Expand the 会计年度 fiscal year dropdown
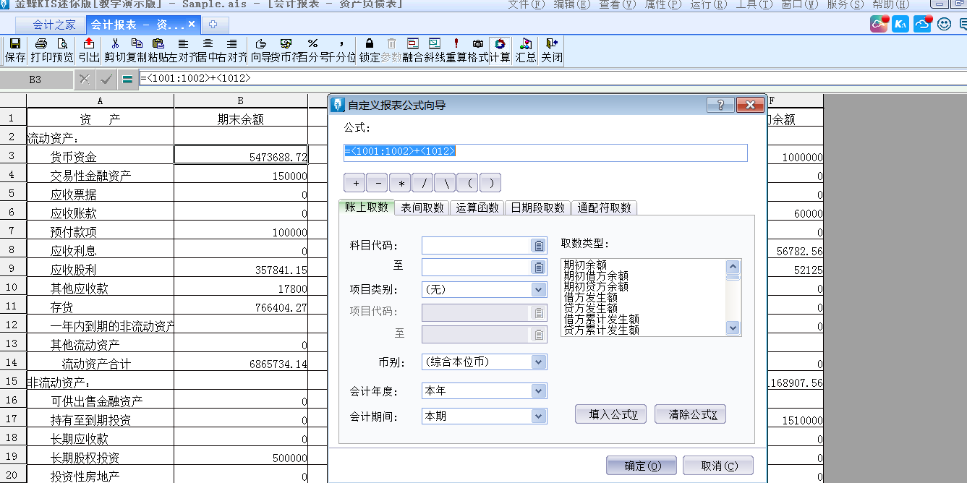 click(538, 391)
